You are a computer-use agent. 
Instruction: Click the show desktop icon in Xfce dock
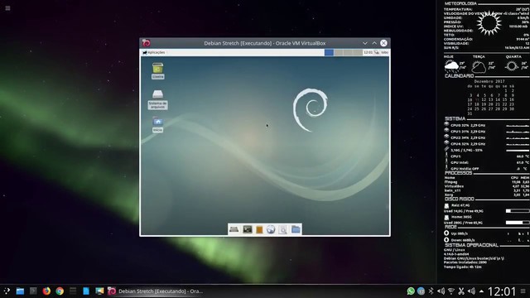234,229
